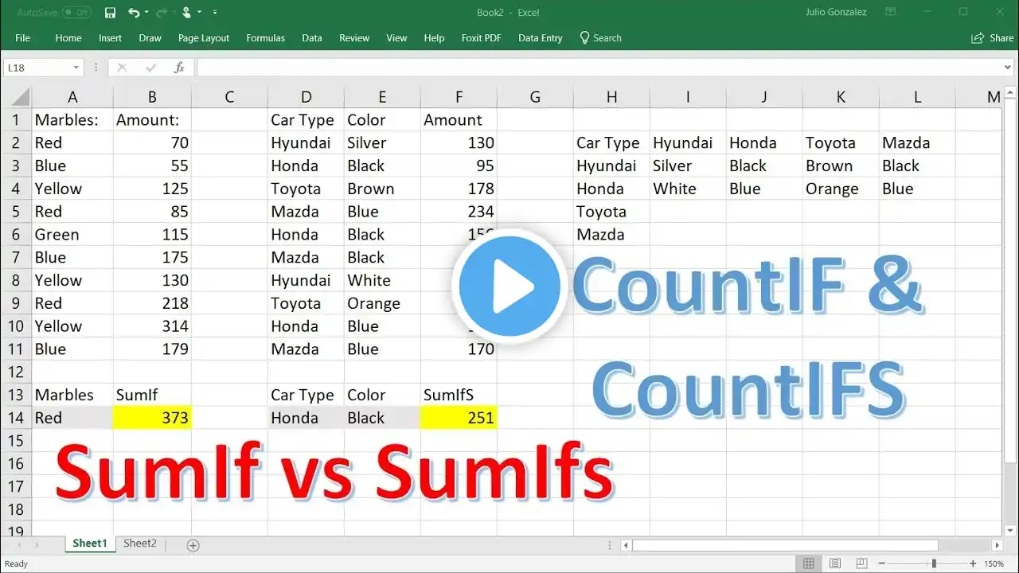The height and width of the screenshot is (573, 1019).
Task: Open the Data ribbon tab
Action: 312,38
